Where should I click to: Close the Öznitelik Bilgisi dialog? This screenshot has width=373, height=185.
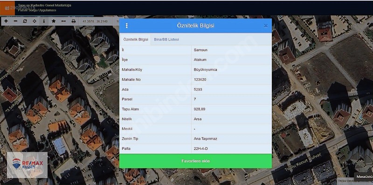266,26
